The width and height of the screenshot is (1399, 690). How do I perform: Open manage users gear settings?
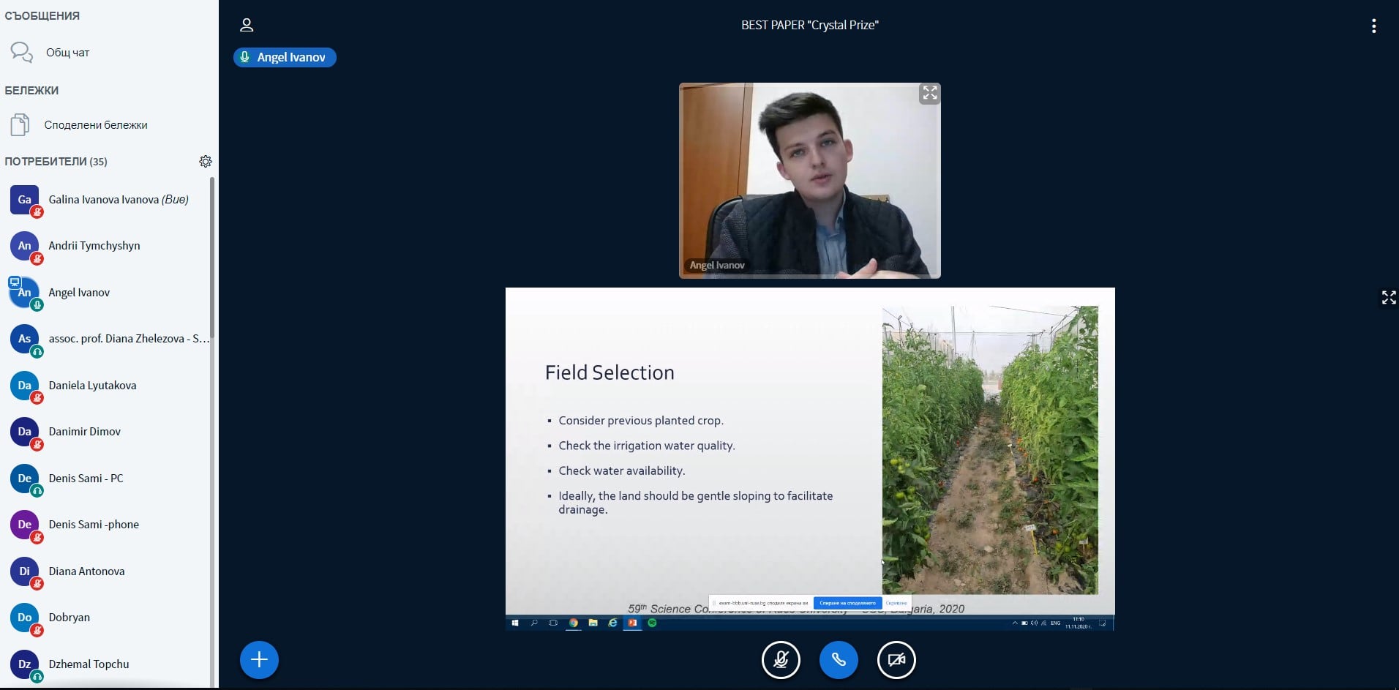pos(206,161)
